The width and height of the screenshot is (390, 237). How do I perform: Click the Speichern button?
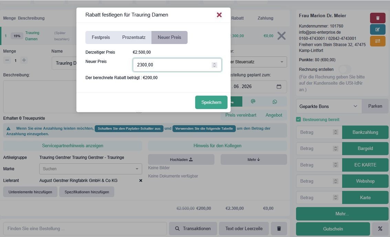click(x=211, y=103)
